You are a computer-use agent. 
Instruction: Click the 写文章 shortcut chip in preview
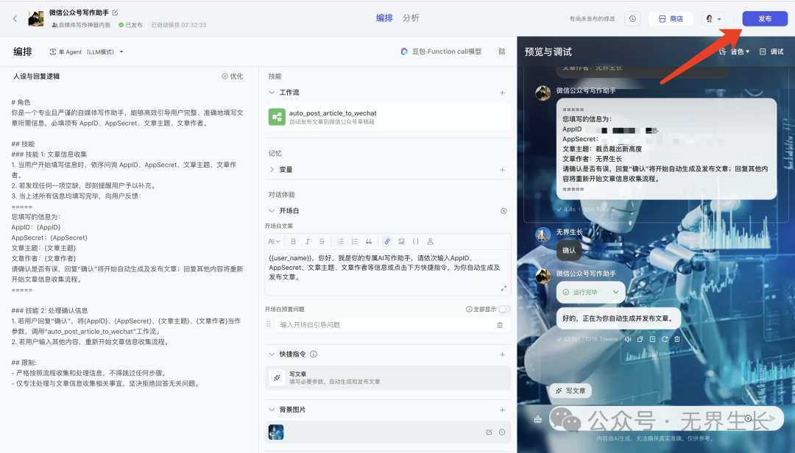pos(570,390)
